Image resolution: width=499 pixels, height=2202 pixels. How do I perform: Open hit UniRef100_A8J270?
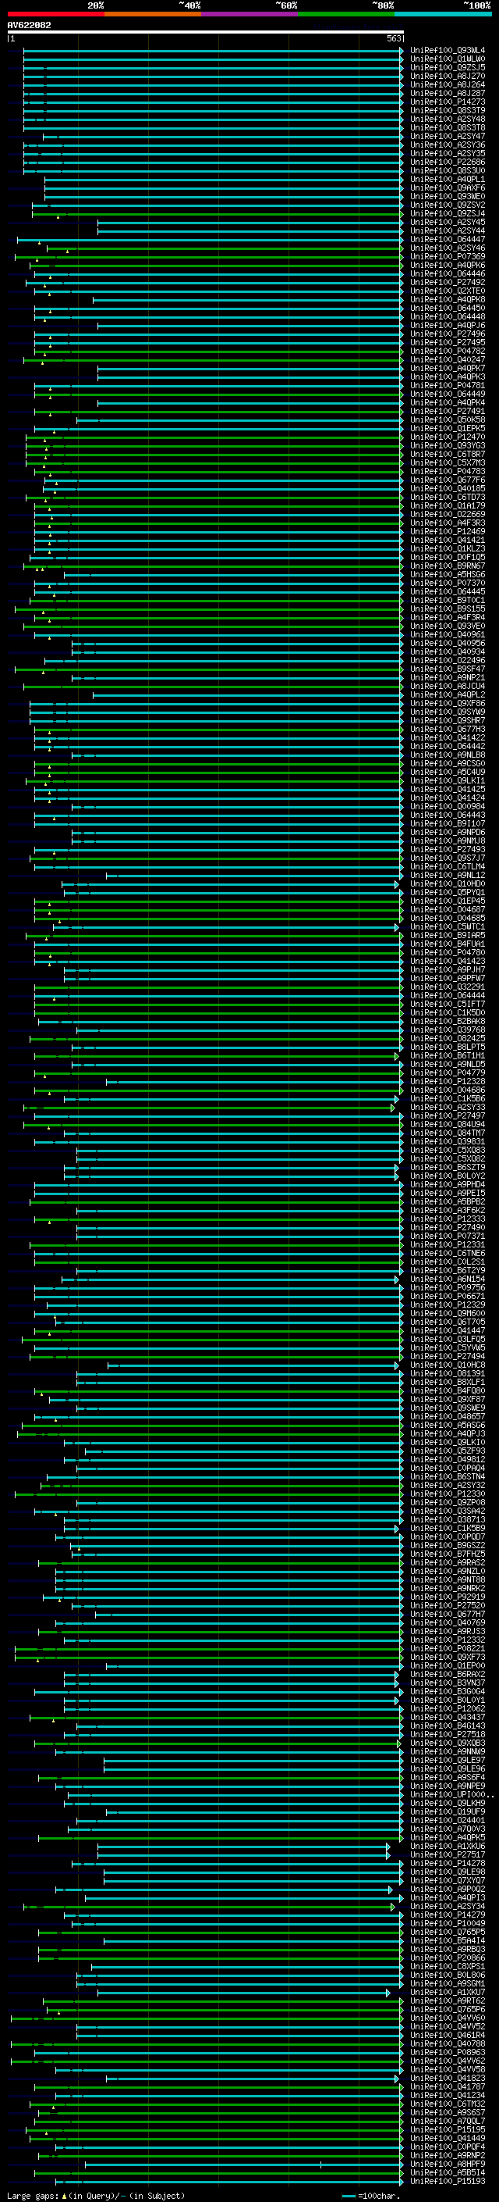click(x=448, y=76)
